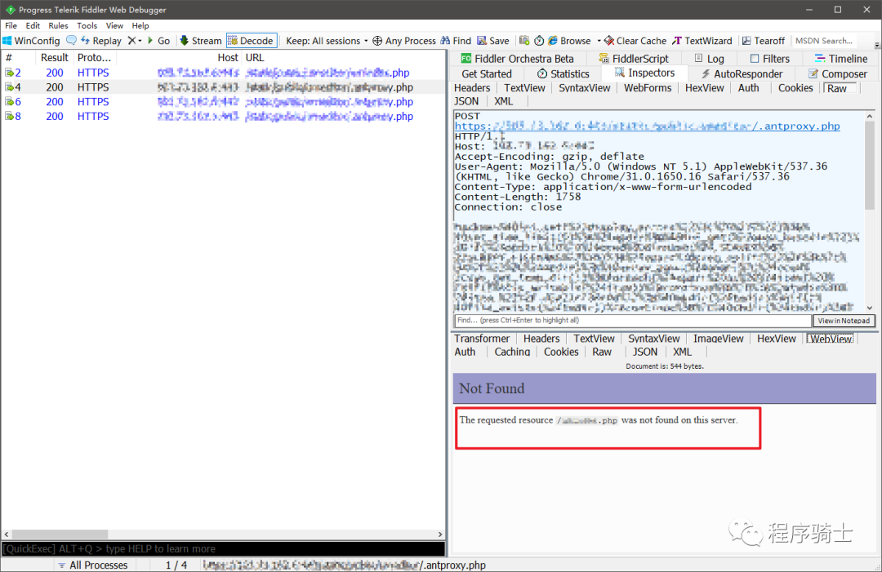The width and height of the screenshot is (882, 572).
Task: Select response WebView tab
Action: (x=831, y=339)
